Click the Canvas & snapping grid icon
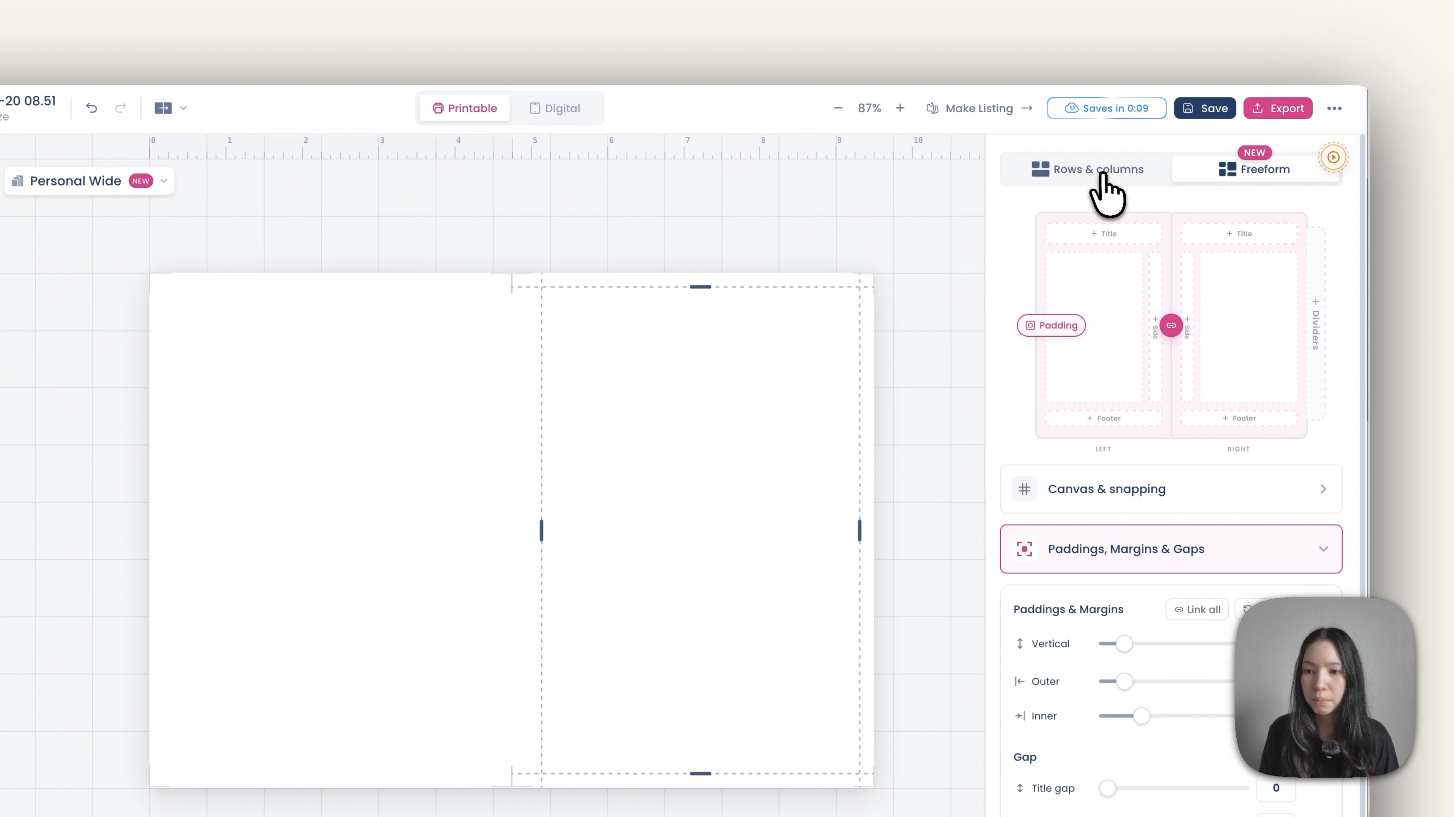This screenshot has width=1454, height=817. pos(1024,489)
